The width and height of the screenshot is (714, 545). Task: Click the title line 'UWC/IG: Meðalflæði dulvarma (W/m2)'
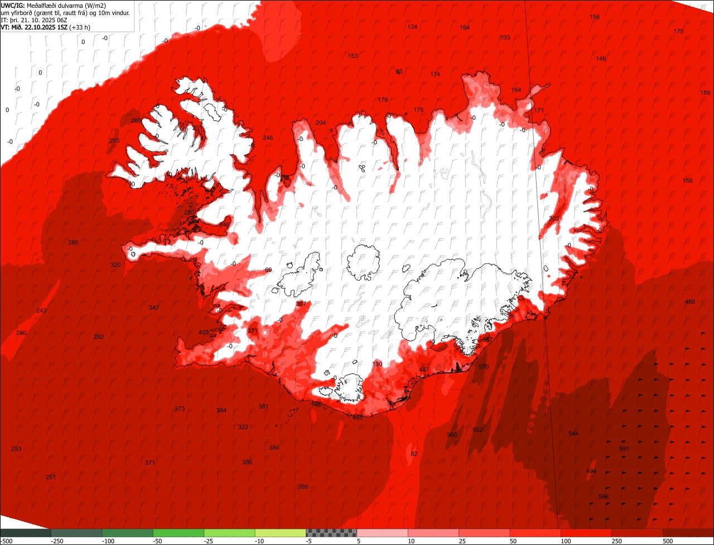54,5
